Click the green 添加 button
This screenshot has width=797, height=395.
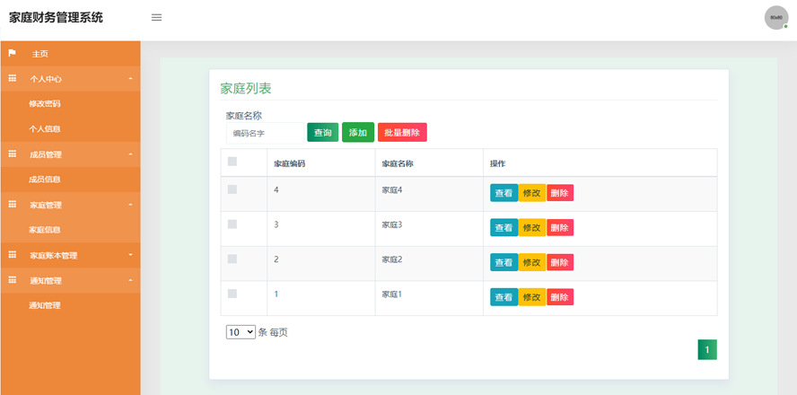coord(358,132)
